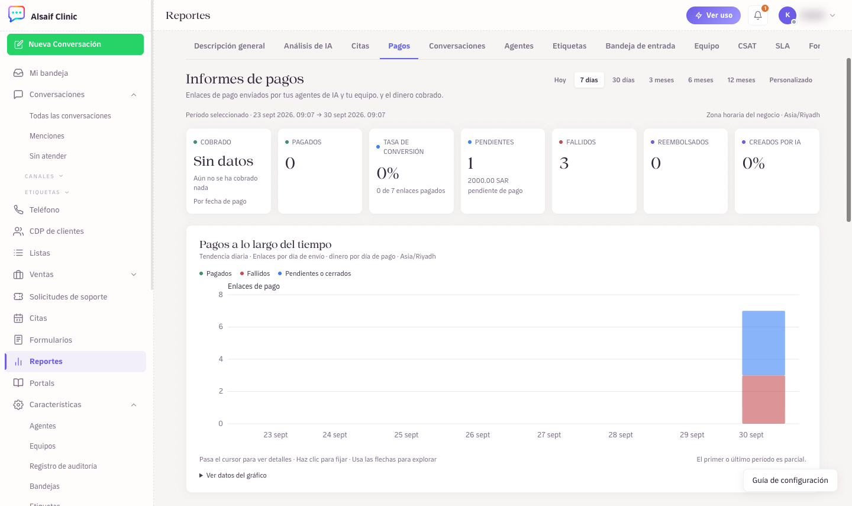852x506 pixels.
Task: Select the 6 meses time range
Action: [x=701, y=80]
